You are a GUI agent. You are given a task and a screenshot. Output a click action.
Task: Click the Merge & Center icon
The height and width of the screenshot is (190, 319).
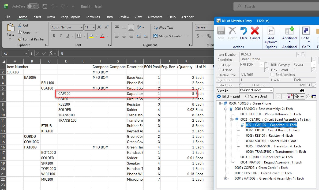[155, 36]
